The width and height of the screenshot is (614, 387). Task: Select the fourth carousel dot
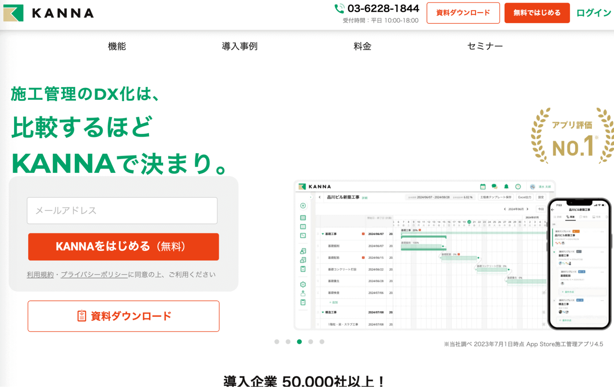pyautogui.click(x=311, y=342)
